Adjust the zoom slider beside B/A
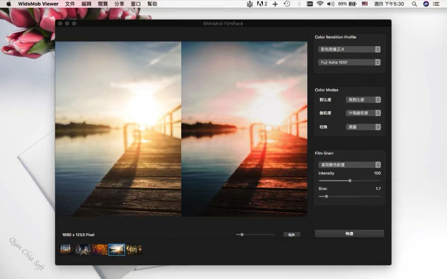Image resolution: width=447 pixels, height=279 pixels. [x=242, y=234]
